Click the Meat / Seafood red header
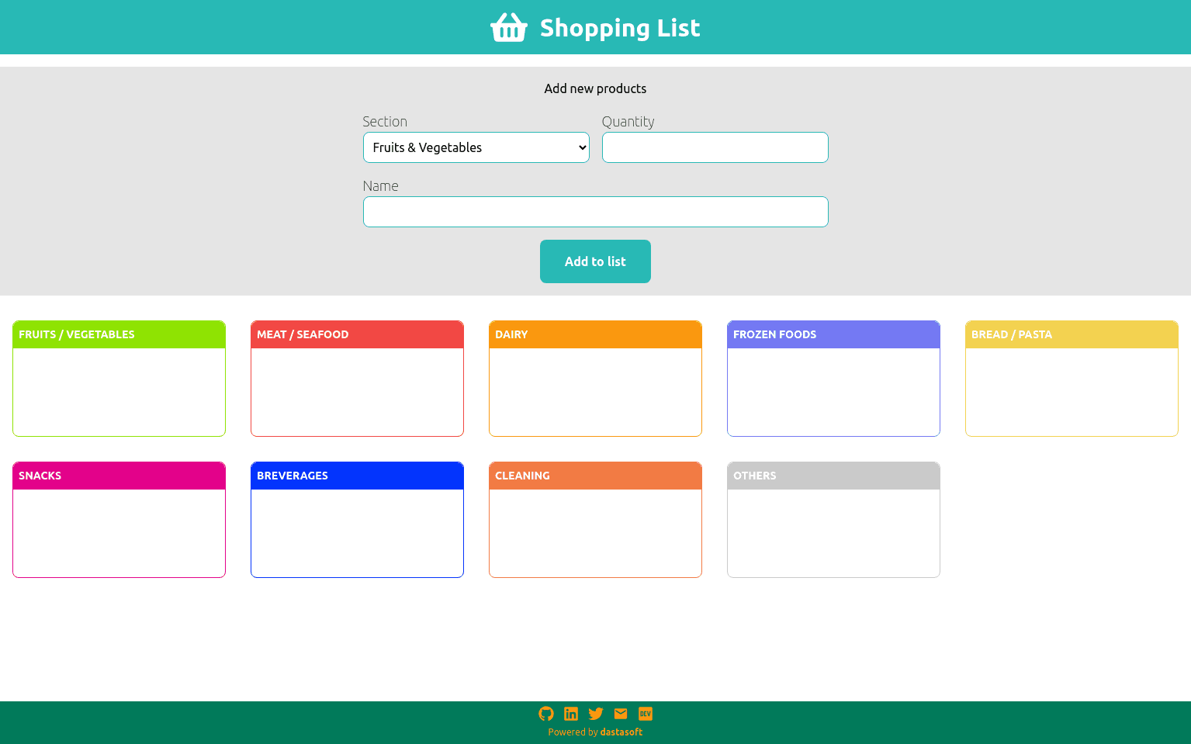 point(357,334)
